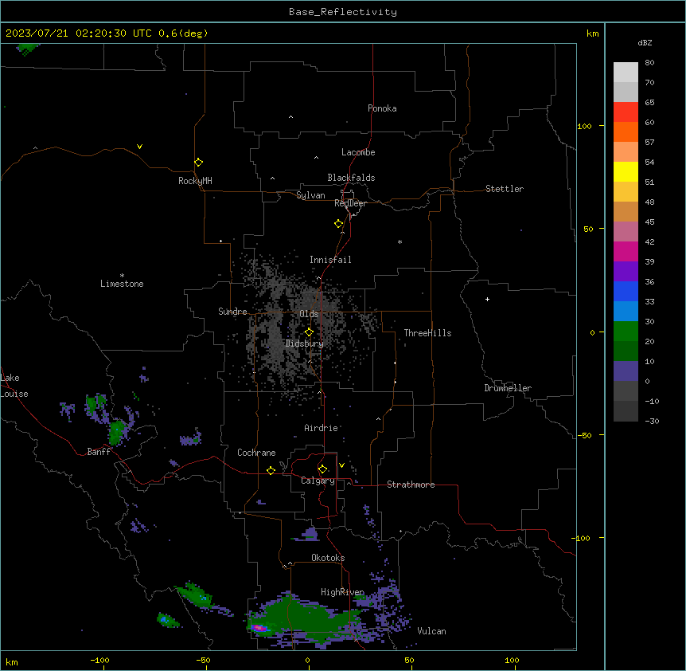Click the yellow diamond marker south of RedDeer
The height and width of the screenshot is (671, 686).
coord(338,224)
